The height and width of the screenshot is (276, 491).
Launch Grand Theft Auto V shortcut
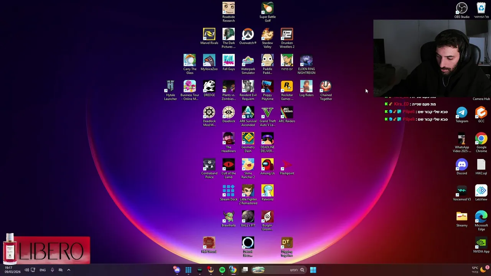[x=267, y=116]
